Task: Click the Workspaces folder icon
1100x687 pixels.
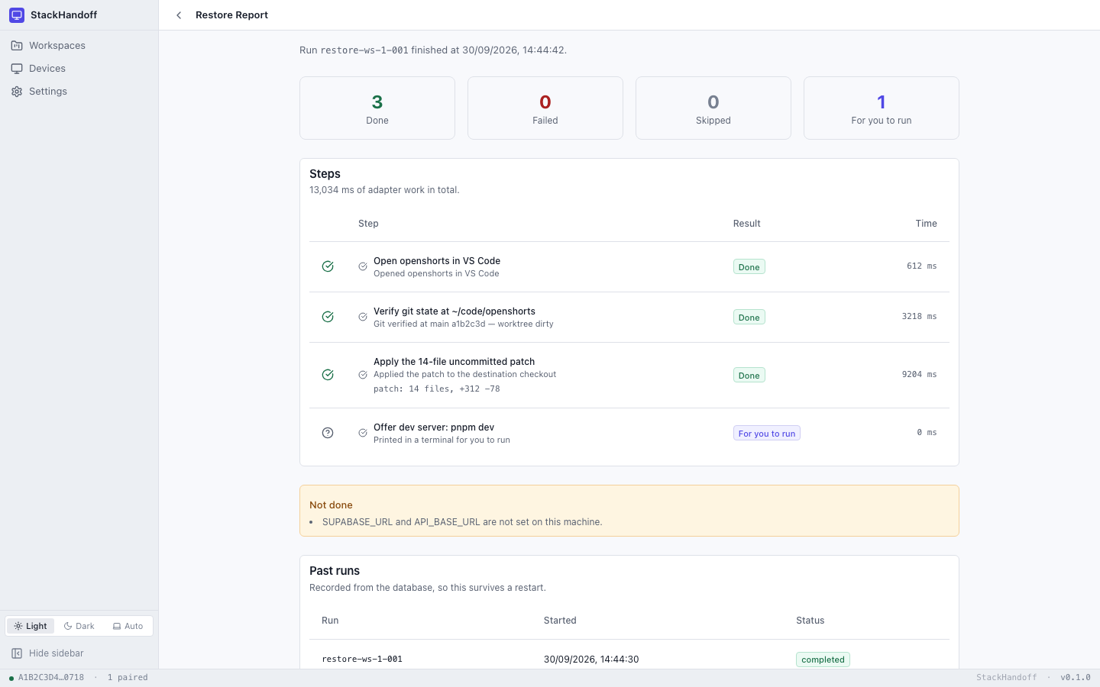Action: pos(17,46)
